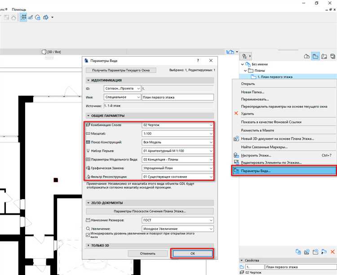Collapse the ИДЕНТИФИКАЦИЯ section
The image size is (337, 275).
pyautogui.click(x=88, y=80)
